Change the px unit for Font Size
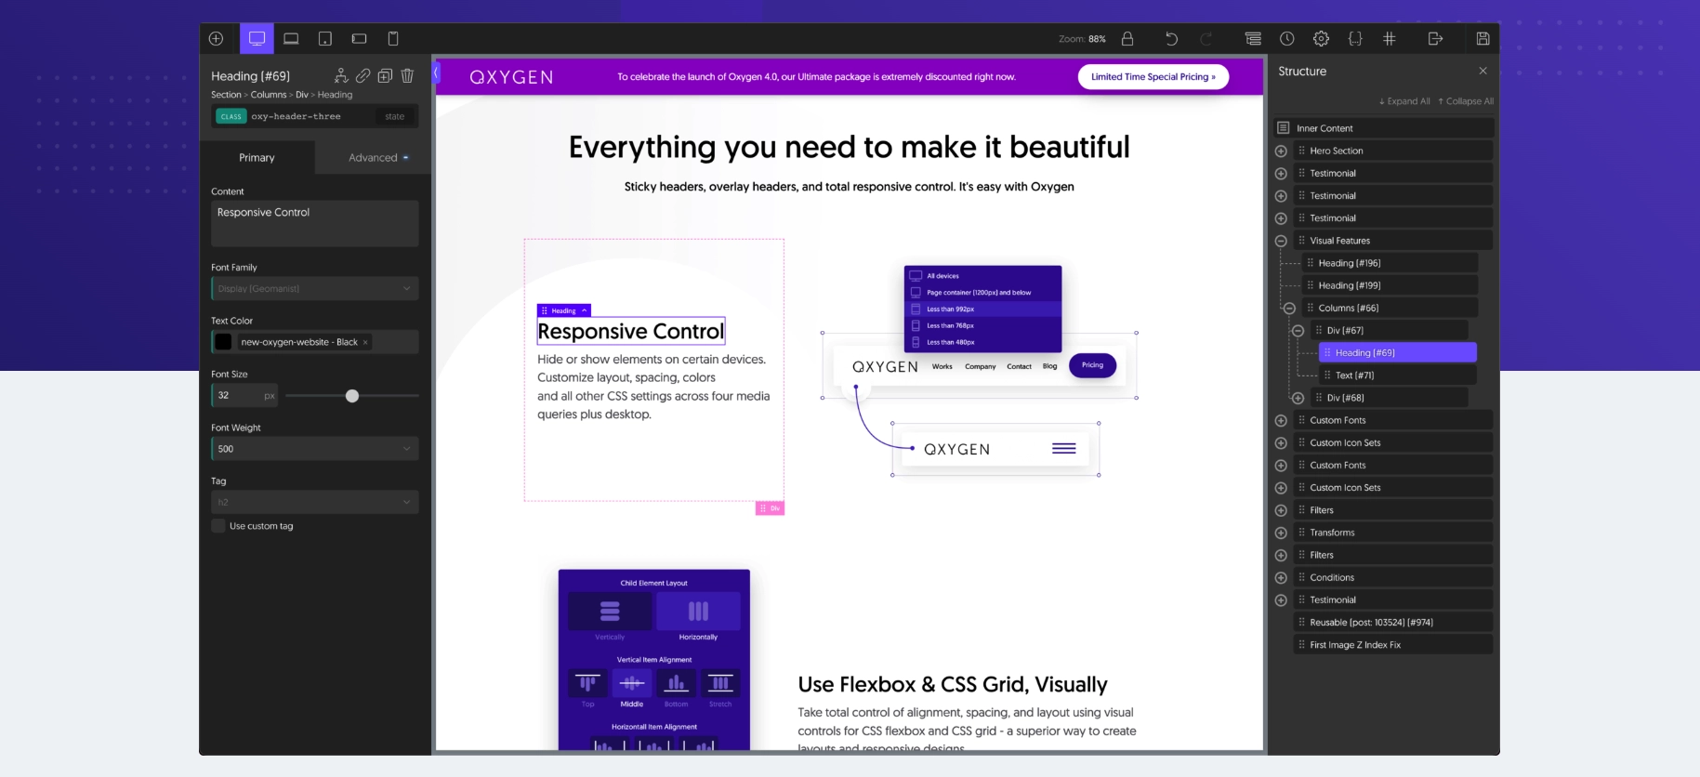Viewport: 1700px width, 777px height. (270, 396)
